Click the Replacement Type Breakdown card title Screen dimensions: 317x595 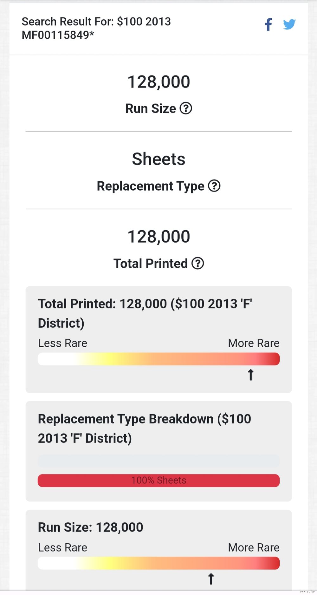[x=145, y=428]
